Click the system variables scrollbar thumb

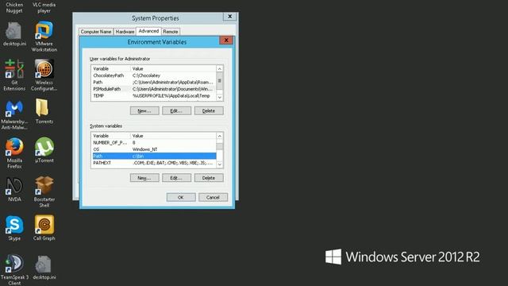click(220, 146)
